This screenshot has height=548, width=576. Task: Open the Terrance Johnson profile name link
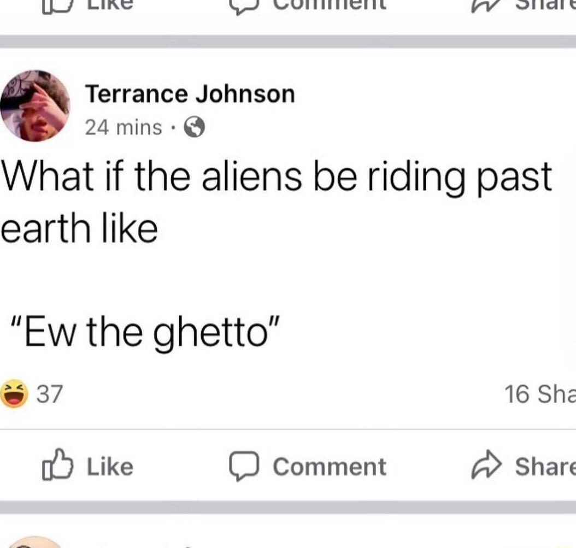coord(190,94)
